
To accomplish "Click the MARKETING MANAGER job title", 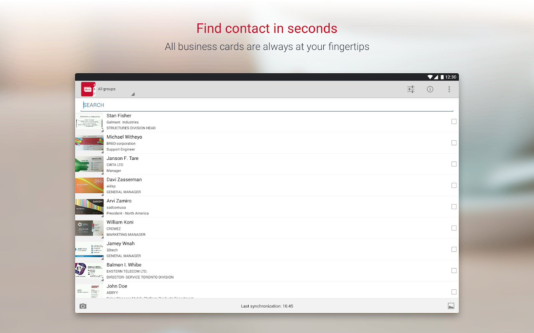I will pos(126,235).
